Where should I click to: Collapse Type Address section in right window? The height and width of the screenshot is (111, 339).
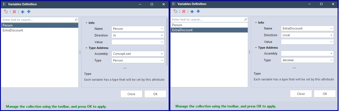coord(256,48)
